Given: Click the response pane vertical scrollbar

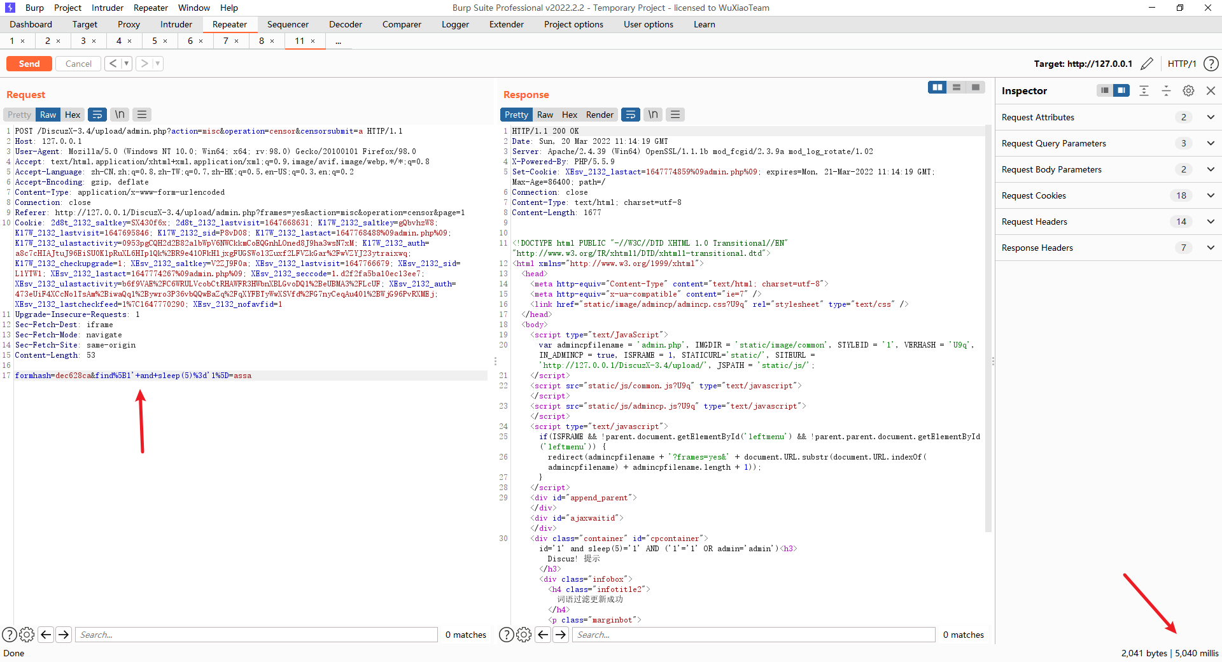Looking at the screenshot, I should pyautogui.click(x=988, y=328).
